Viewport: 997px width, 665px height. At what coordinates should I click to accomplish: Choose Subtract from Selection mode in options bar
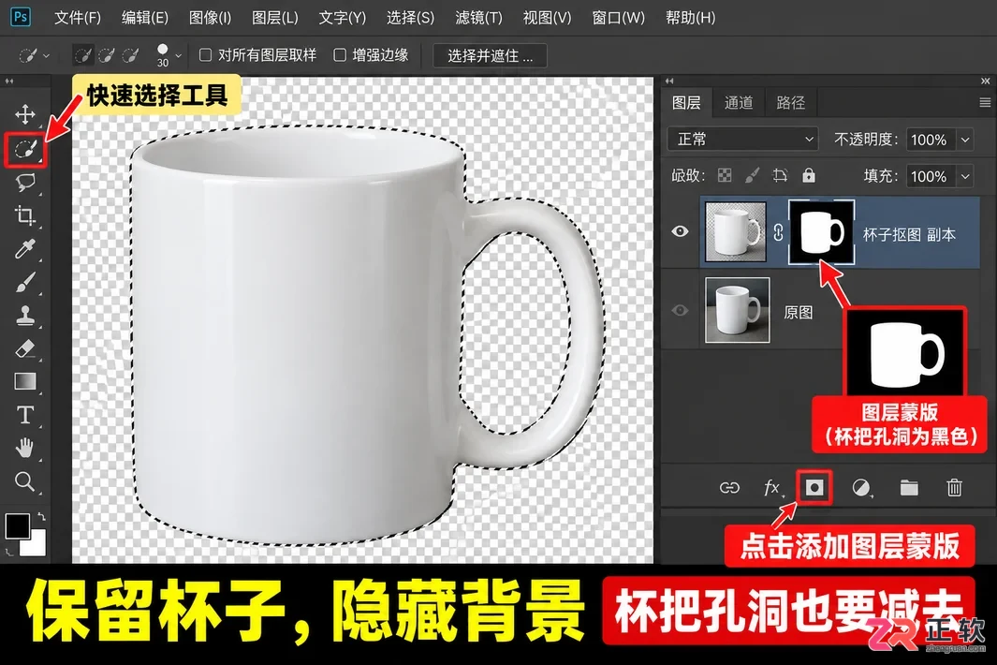coord(130,56)
